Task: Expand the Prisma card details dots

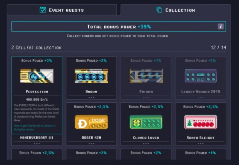Action: pos(146,98)
